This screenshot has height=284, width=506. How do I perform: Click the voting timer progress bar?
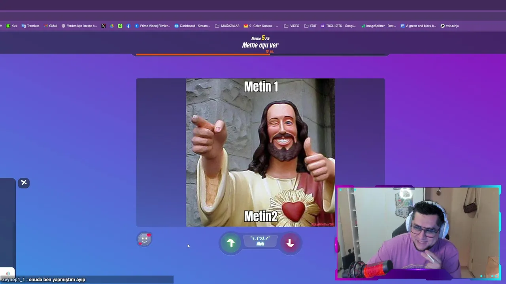tap(261, 54)
